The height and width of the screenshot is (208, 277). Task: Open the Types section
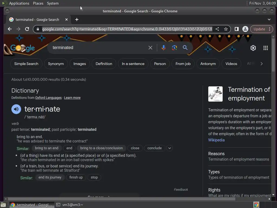(240, 175)
